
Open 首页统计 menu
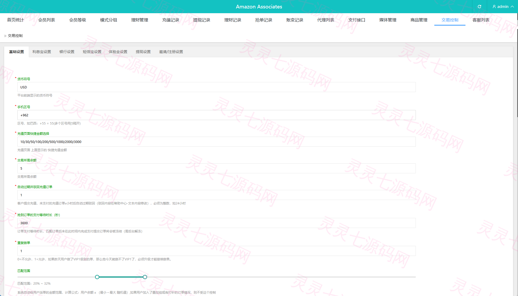click(x=16, y=20)
